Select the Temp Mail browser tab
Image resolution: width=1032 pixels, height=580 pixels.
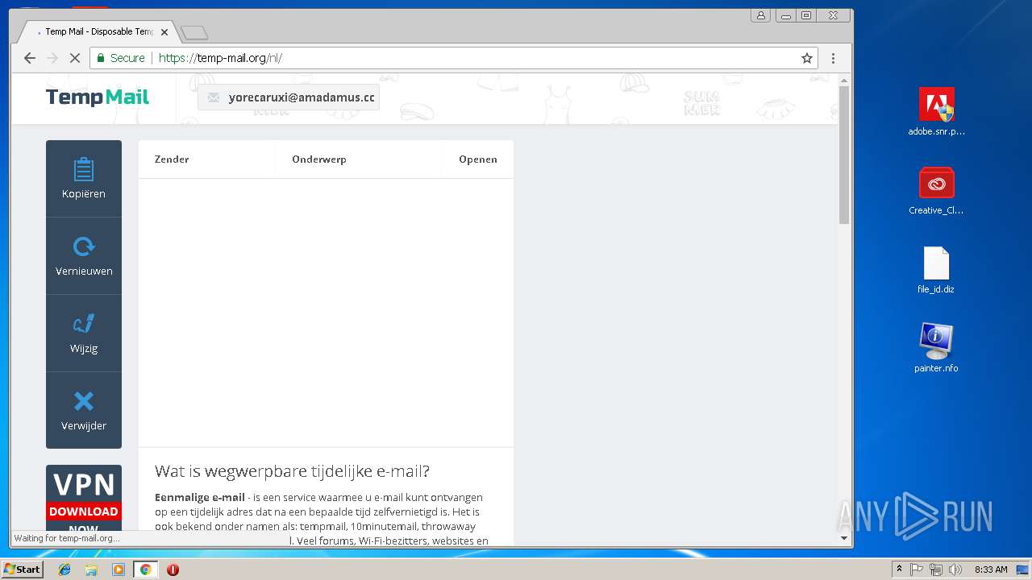[x=97, y=32]
